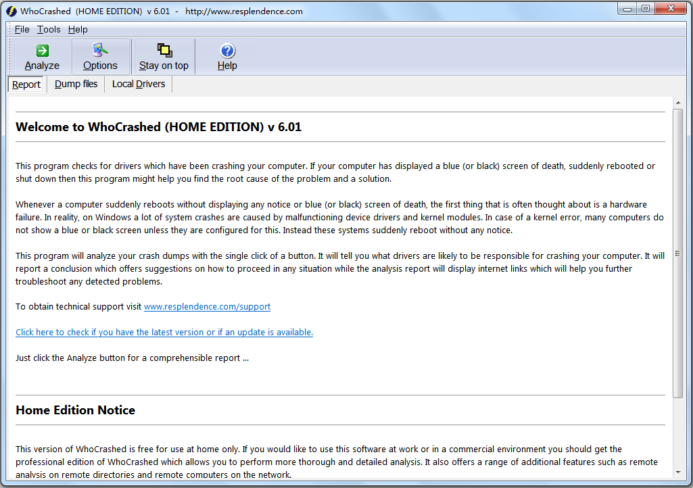Switch to the Dump files tab
This screenshot has width=693, height=488.
click(x=76, y=84)
